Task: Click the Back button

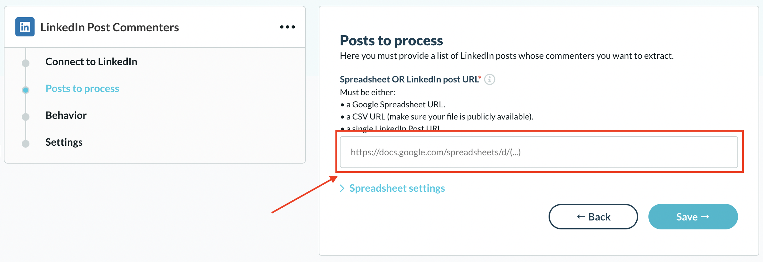Action: point(593,217)
